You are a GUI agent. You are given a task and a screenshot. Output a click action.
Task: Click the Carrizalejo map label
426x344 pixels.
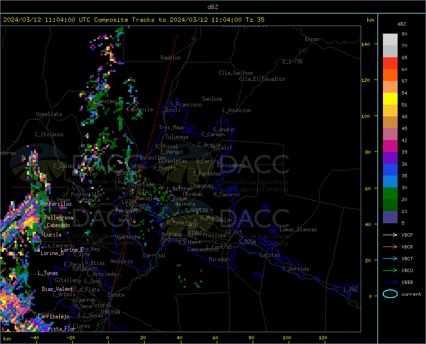point(53,317)
